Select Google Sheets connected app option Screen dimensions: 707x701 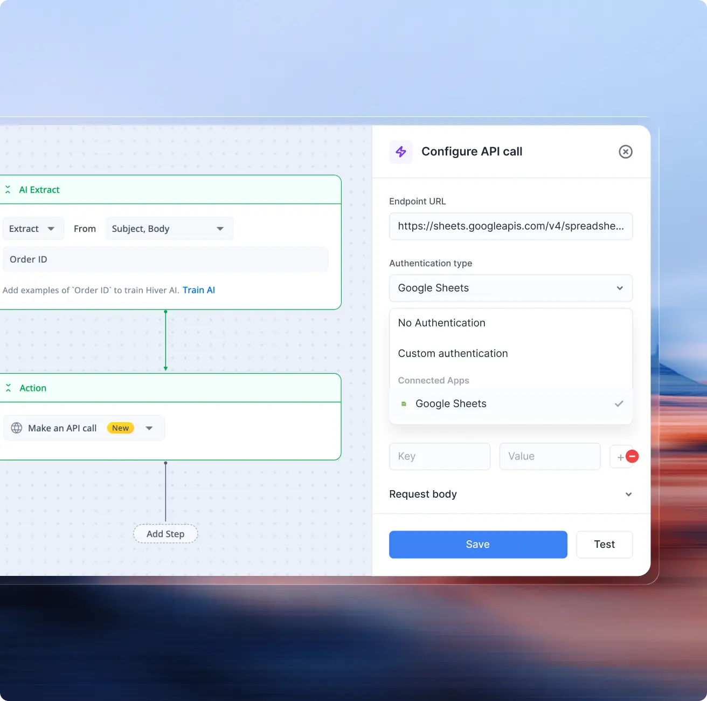pyautogui.click(x=511, y=404)
